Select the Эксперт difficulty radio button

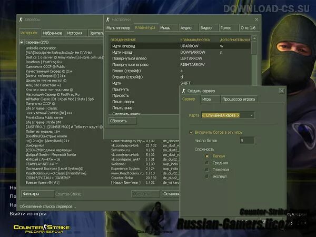(x=207, y=176)
